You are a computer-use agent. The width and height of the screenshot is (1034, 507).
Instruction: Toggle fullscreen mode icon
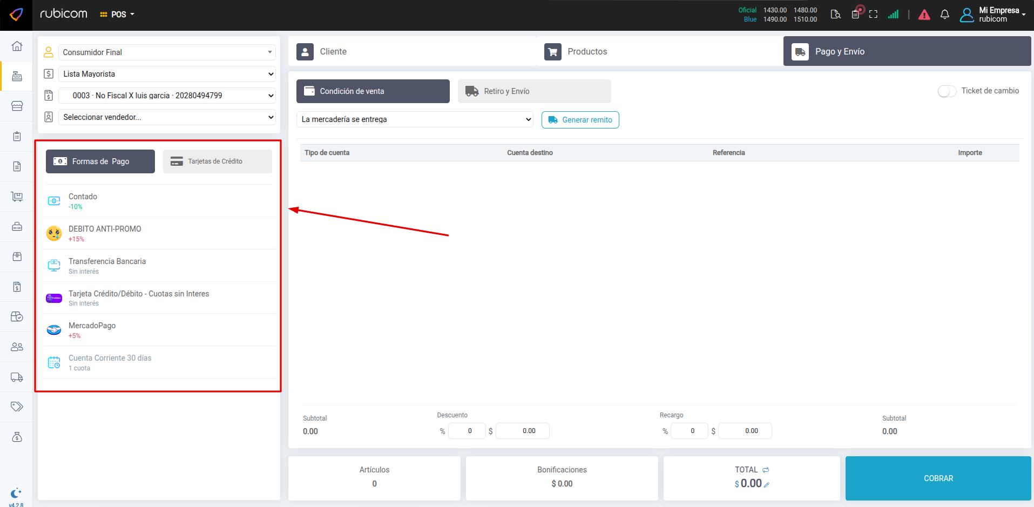point(873,15)
